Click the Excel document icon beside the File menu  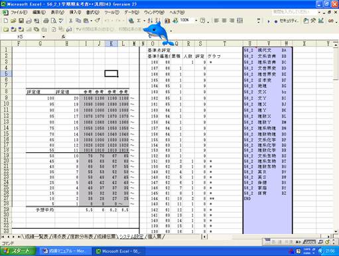(x=5, y=13)
